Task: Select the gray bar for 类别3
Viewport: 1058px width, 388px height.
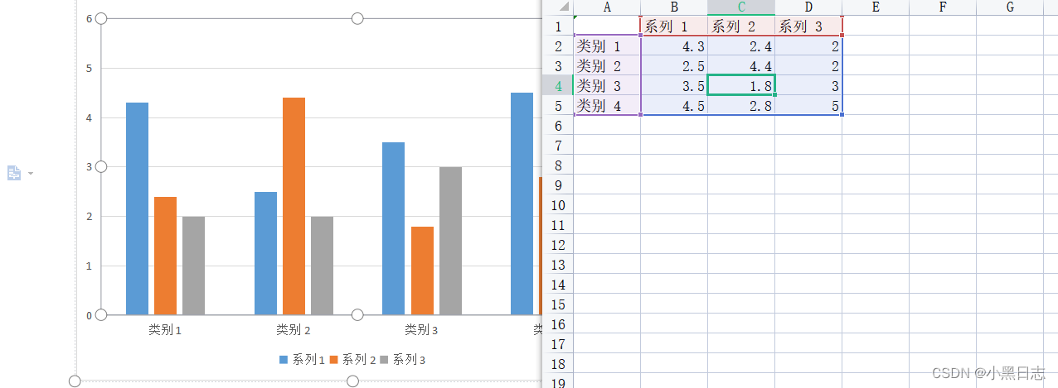Action: pyautogui.click(x=450, y=241)
